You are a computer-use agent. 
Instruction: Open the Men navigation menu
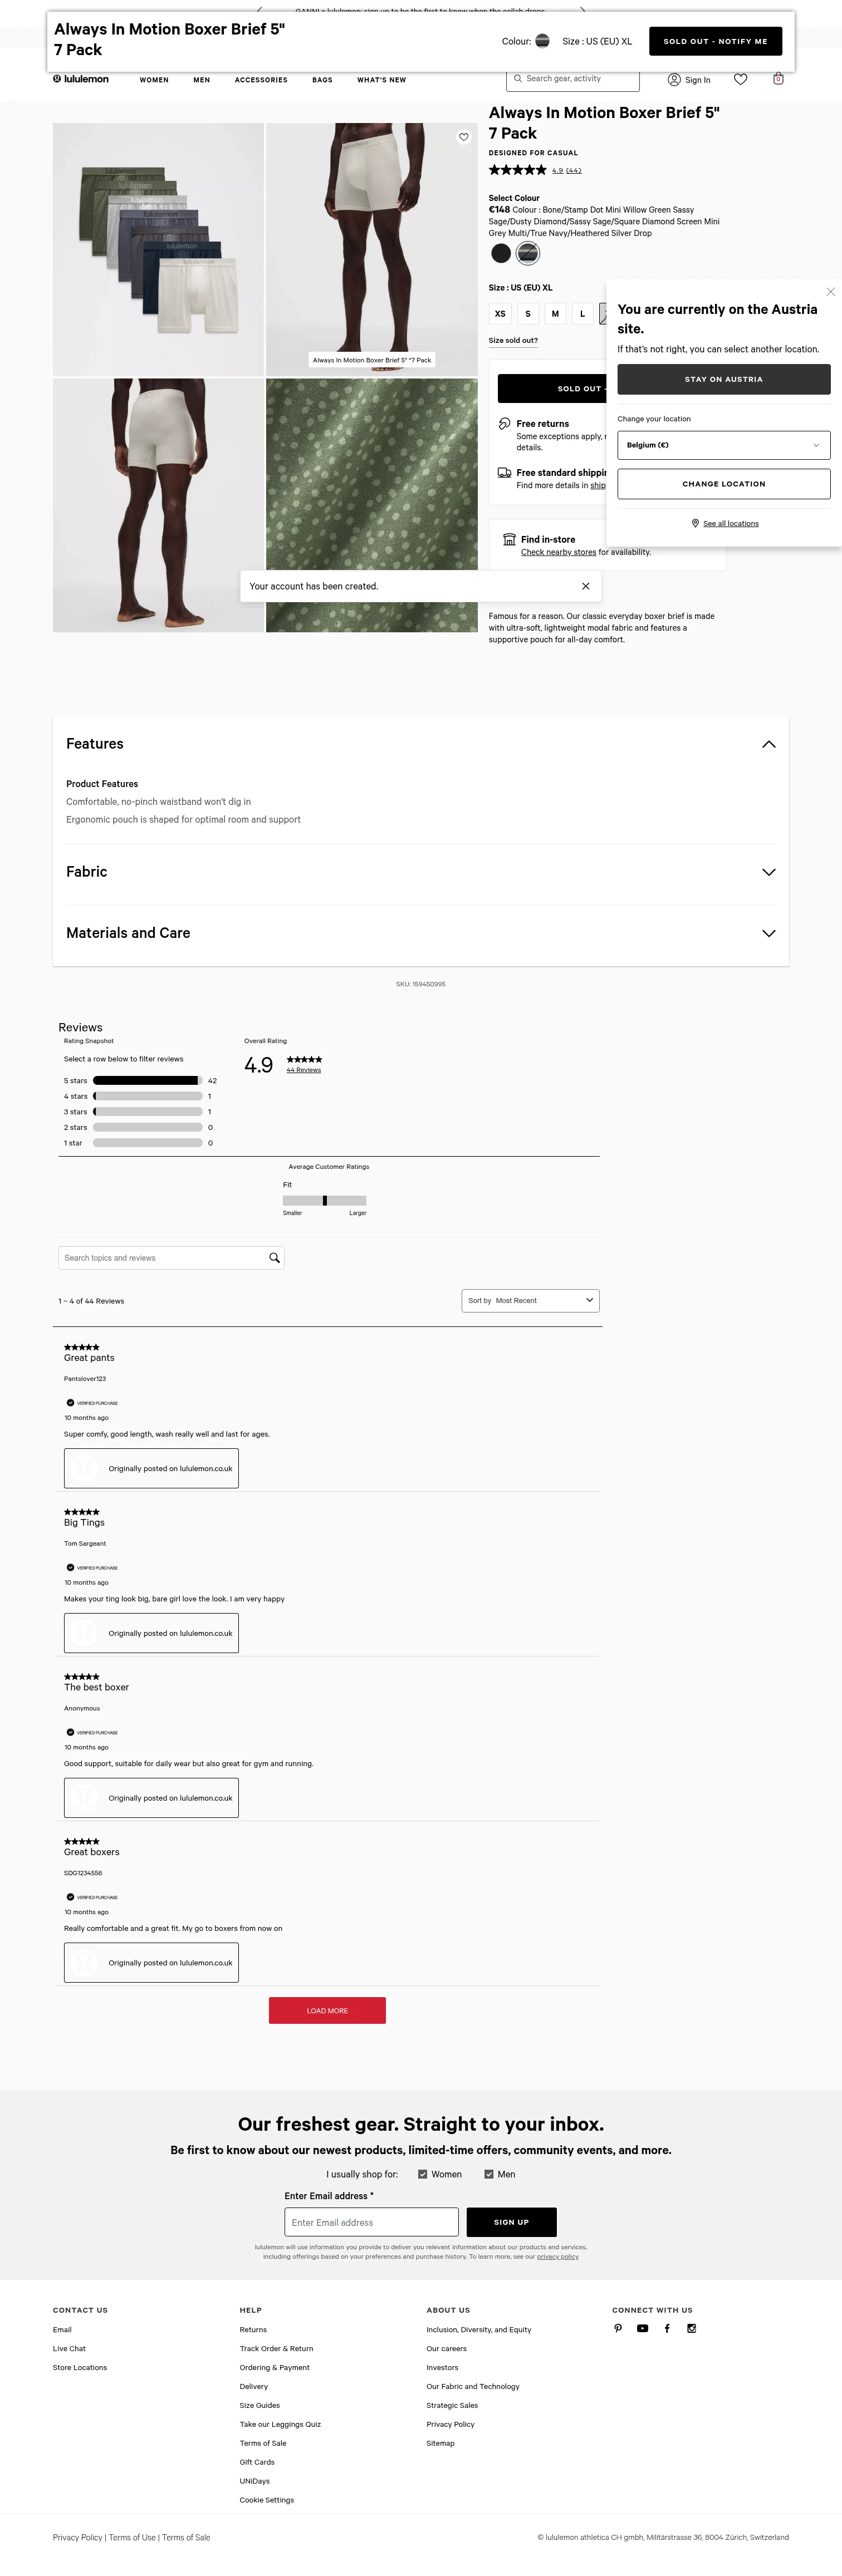pos(202,80)
